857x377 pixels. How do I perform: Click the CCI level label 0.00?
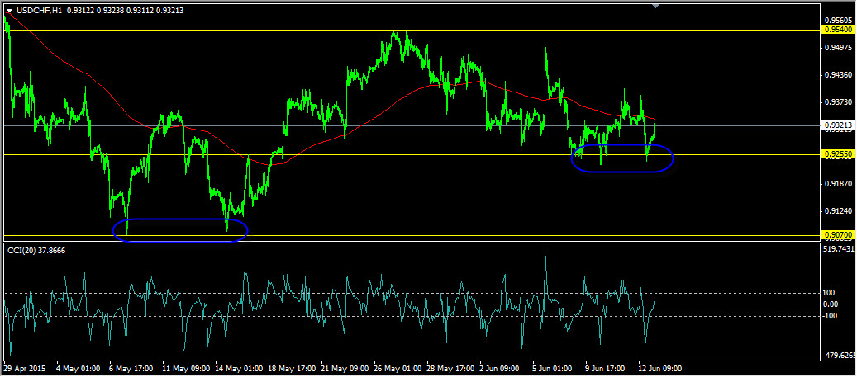coord(832,304)
